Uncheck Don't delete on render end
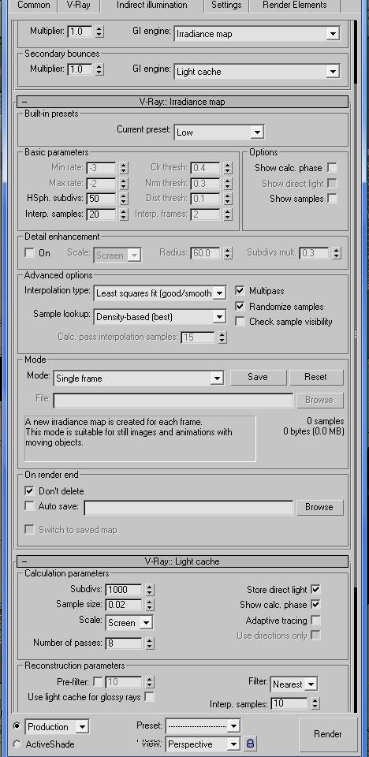Image resolution: width=369 pixels, height=757 pixels. coord(30,490)
